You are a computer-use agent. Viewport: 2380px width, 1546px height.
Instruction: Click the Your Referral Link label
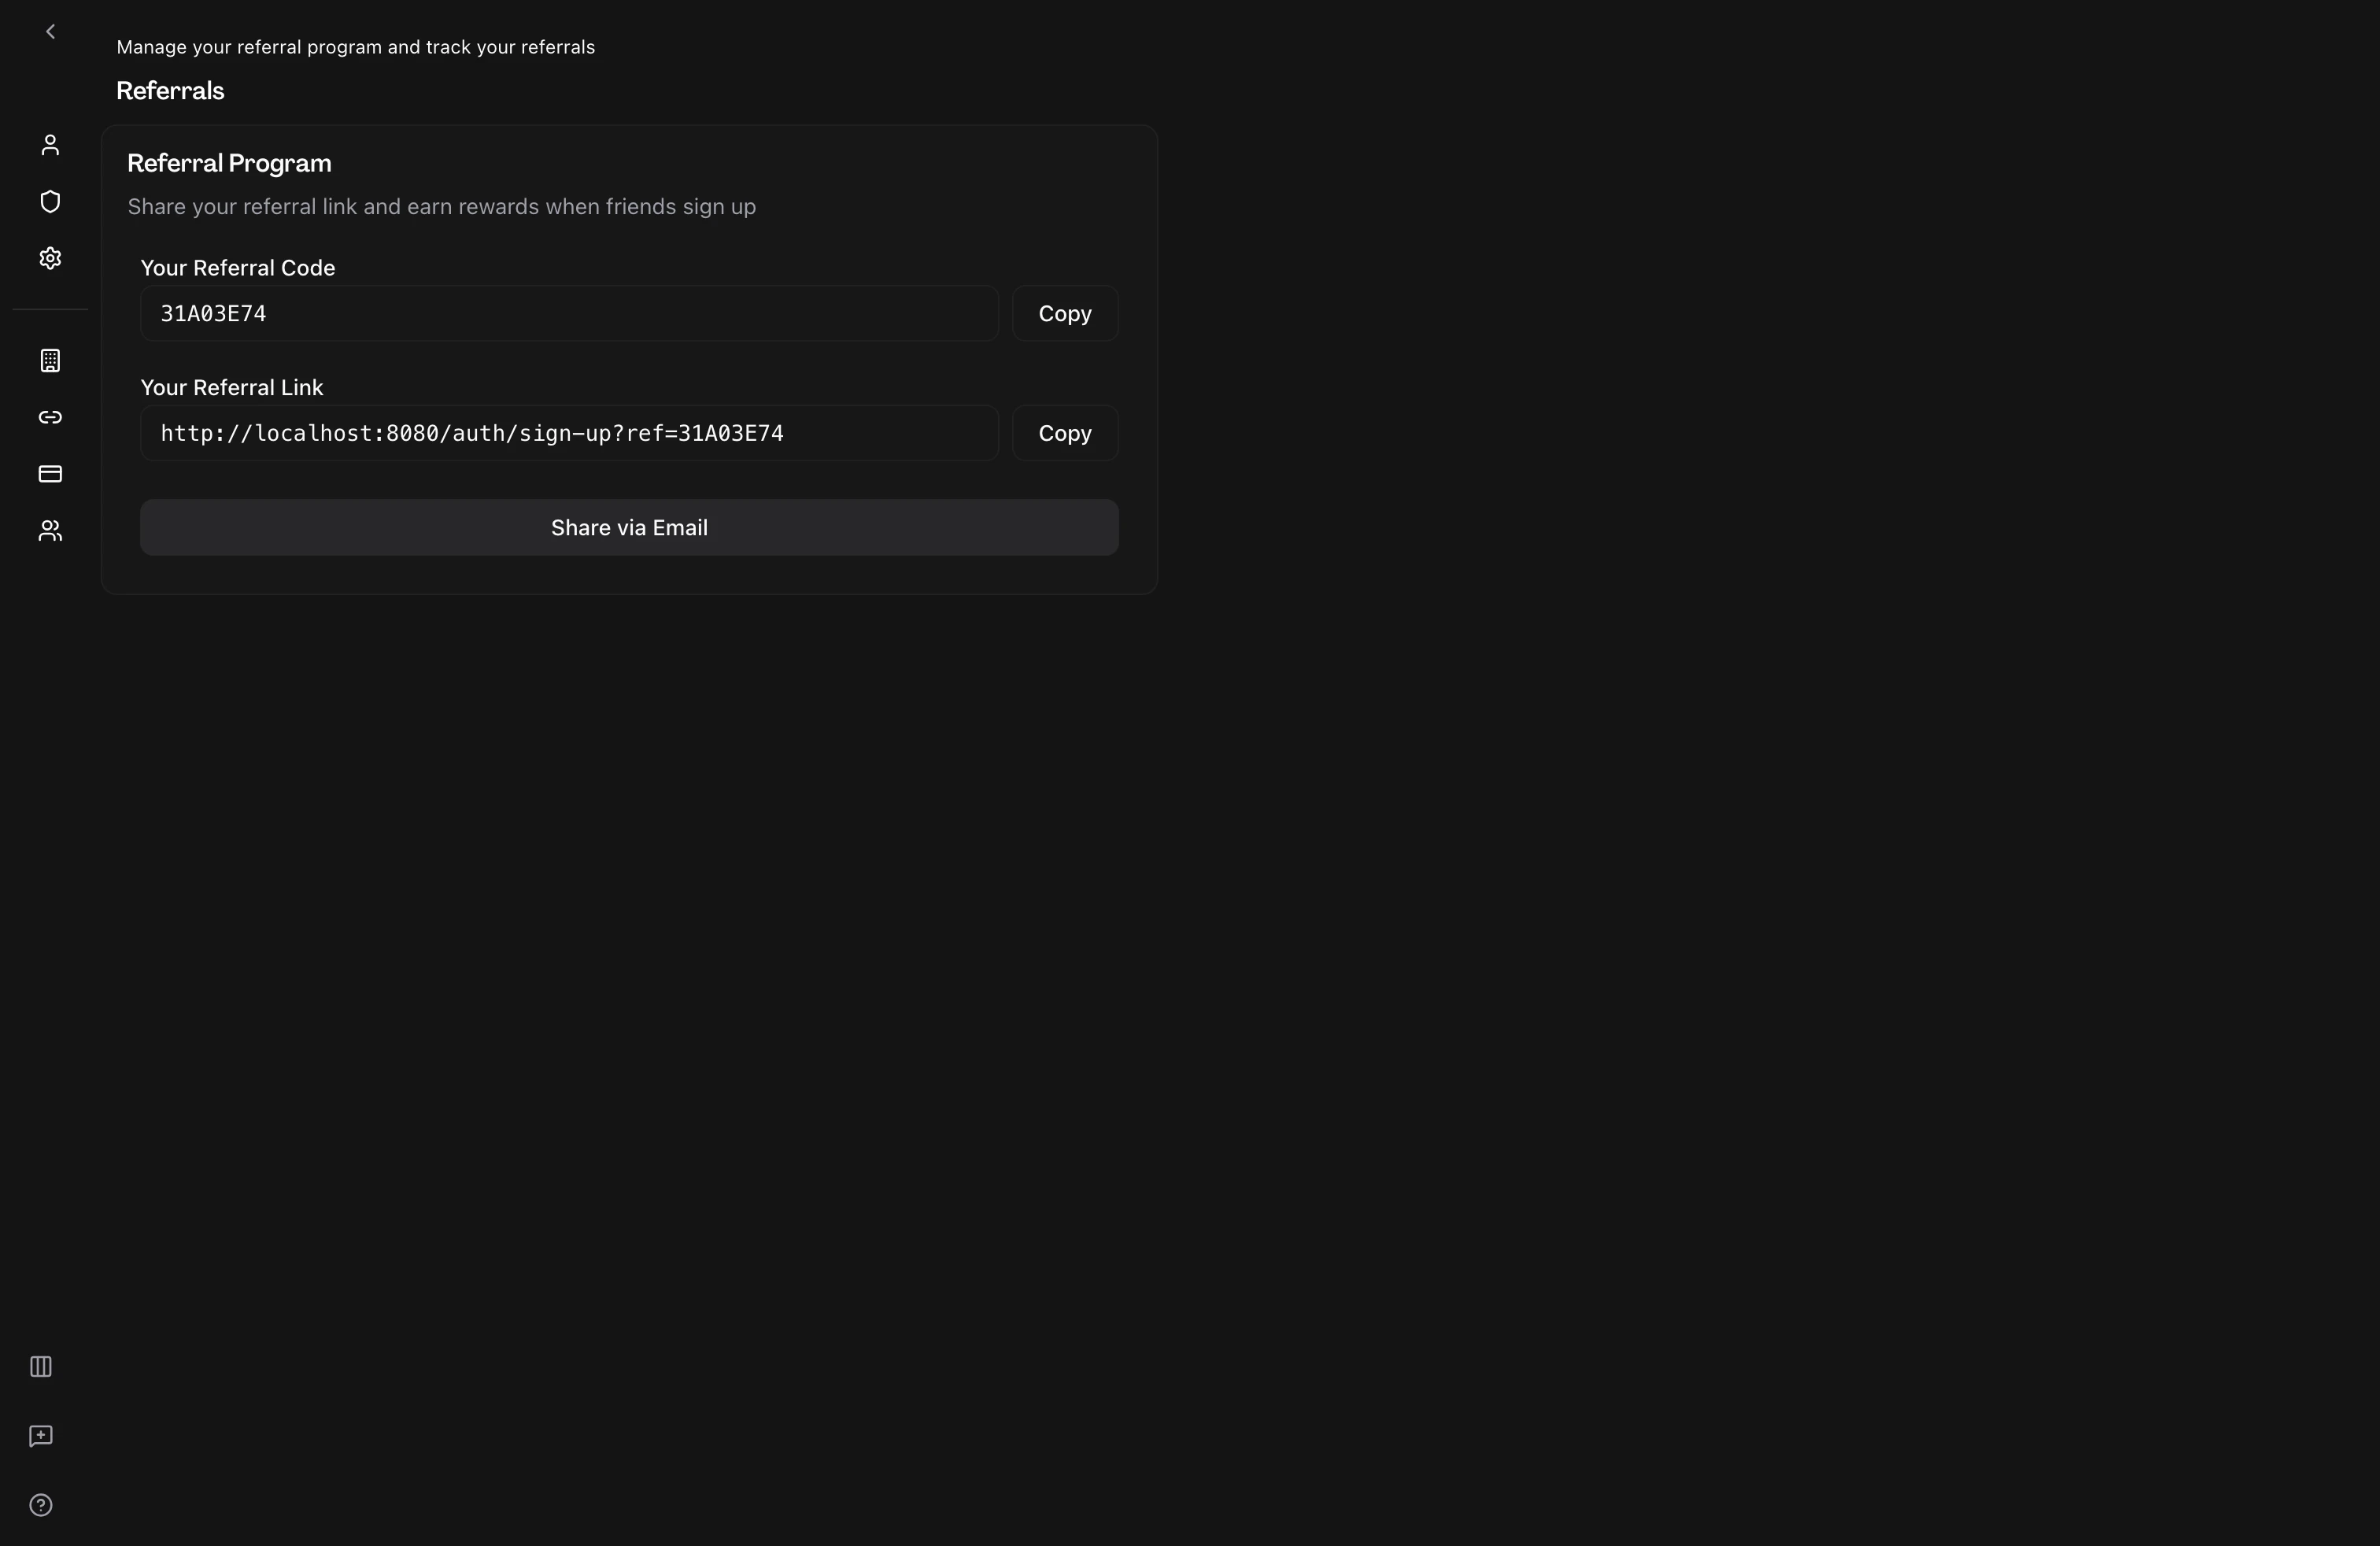232,387
